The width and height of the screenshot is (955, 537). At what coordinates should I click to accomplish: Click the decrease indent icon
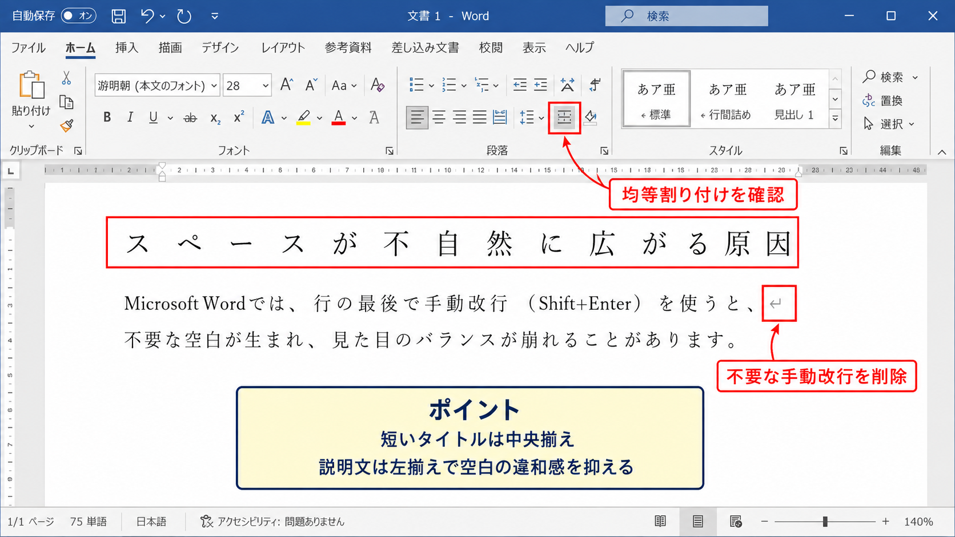click(x=520, y=85)
